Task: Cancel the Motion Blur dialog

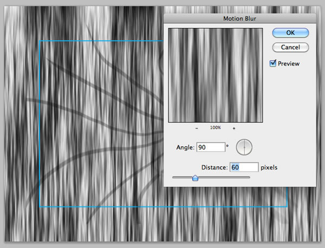Action: pos(290,47)
